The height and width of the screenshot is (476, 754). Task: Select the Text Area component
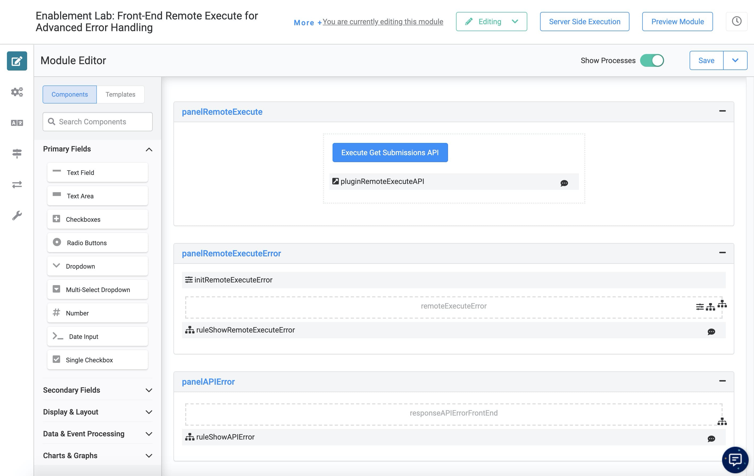click(97, 196)
